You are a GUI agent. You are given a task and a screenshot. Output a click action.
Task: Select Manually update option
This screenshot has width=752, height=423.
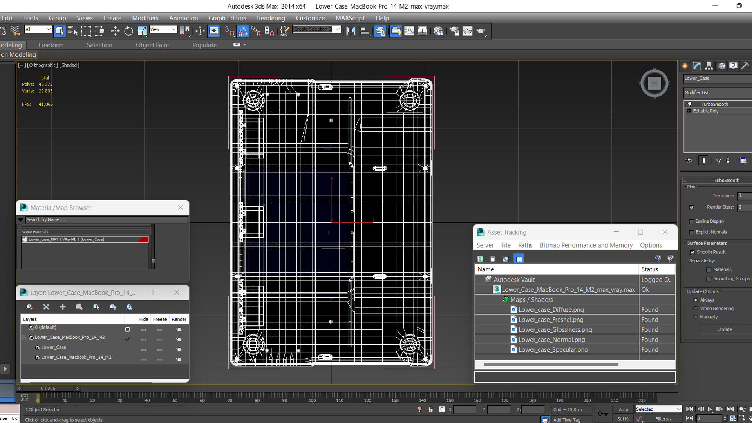tap(696, 317)
